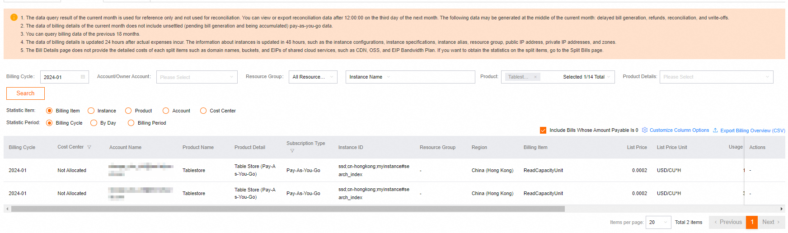Click the Search button
Screen dimensions: 788x233
pyautogui.click(x=25, y=93)
